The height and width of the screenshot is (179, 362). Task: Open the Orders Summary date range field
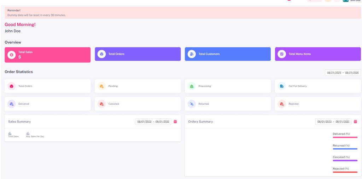(x=333, y=122)
